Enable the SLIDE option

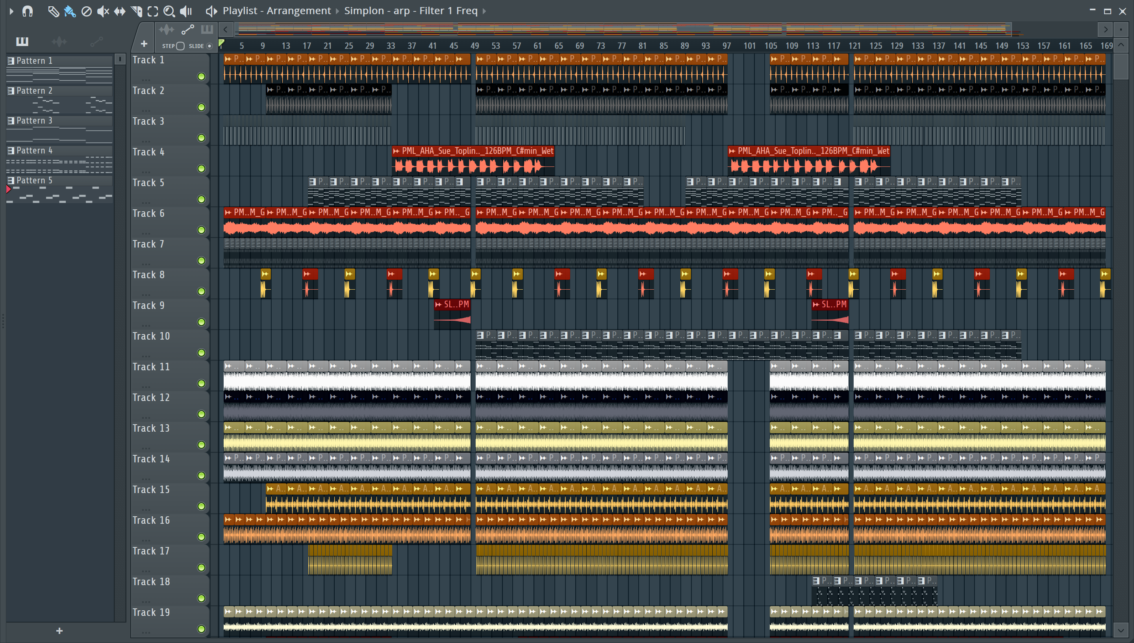pos(209,46)
